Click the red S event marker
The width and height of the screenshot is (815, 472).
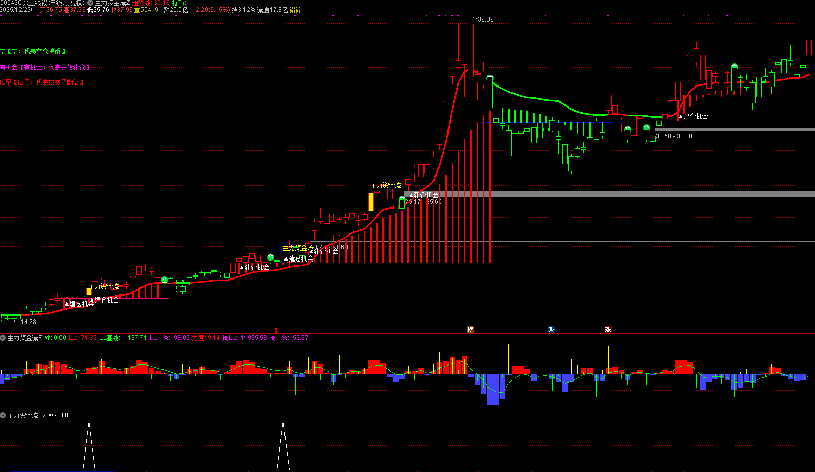[276, 330]
